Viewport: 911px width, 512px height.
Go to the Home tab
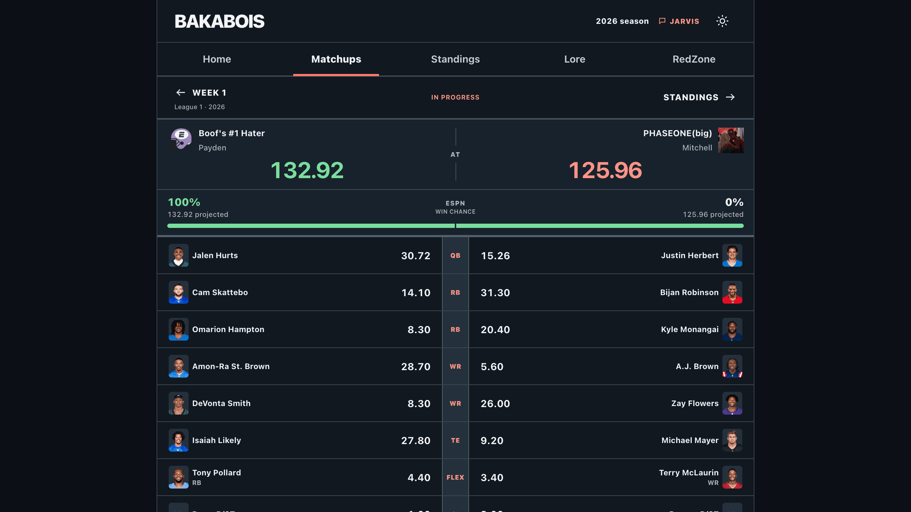click(217, 59)
